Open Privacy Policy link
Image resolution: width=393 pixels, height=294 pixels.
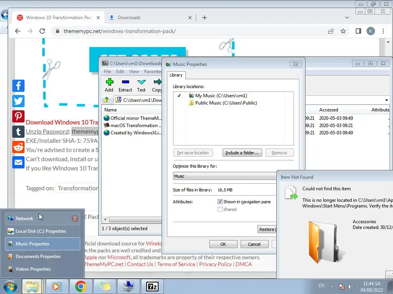click(x=215, y=264)
